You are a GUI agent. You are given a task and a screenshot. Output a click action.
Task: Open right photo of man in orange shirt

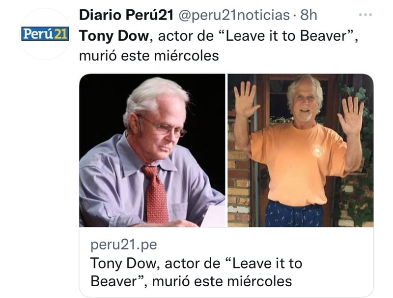click(x=301, y=150)
